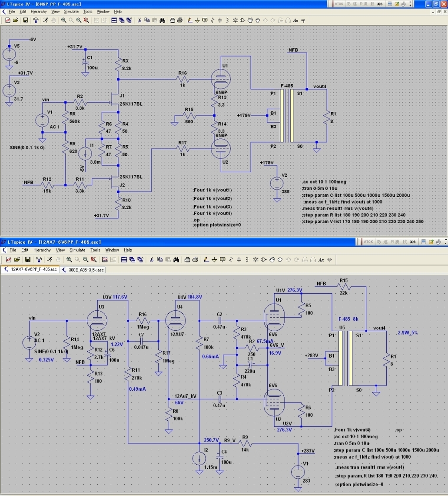Screen dimensions: 448x496
Task: Click Save icon in 6N6P_PP window toolbar
Action: click(x=26, y=20)
